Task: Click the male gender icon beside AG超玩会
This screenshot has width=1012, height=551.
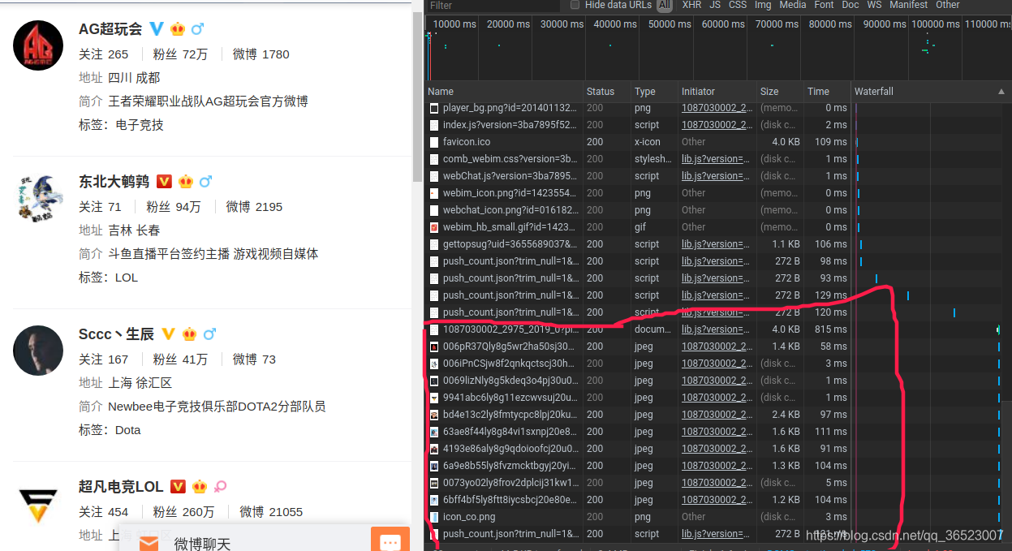Action: [x=198, y=29]
